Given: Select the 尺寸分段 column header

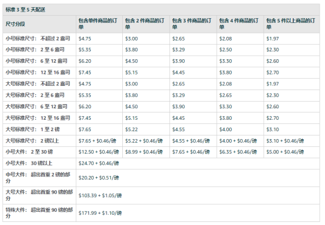Looking at the screenshot, I should (x=15, y=24).
